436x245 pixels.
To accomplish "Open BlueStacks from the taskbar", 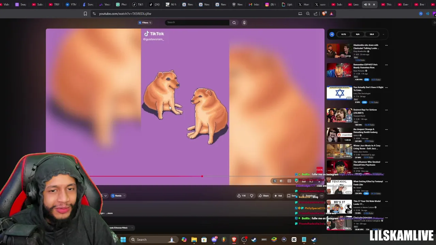I will point(274,240).
